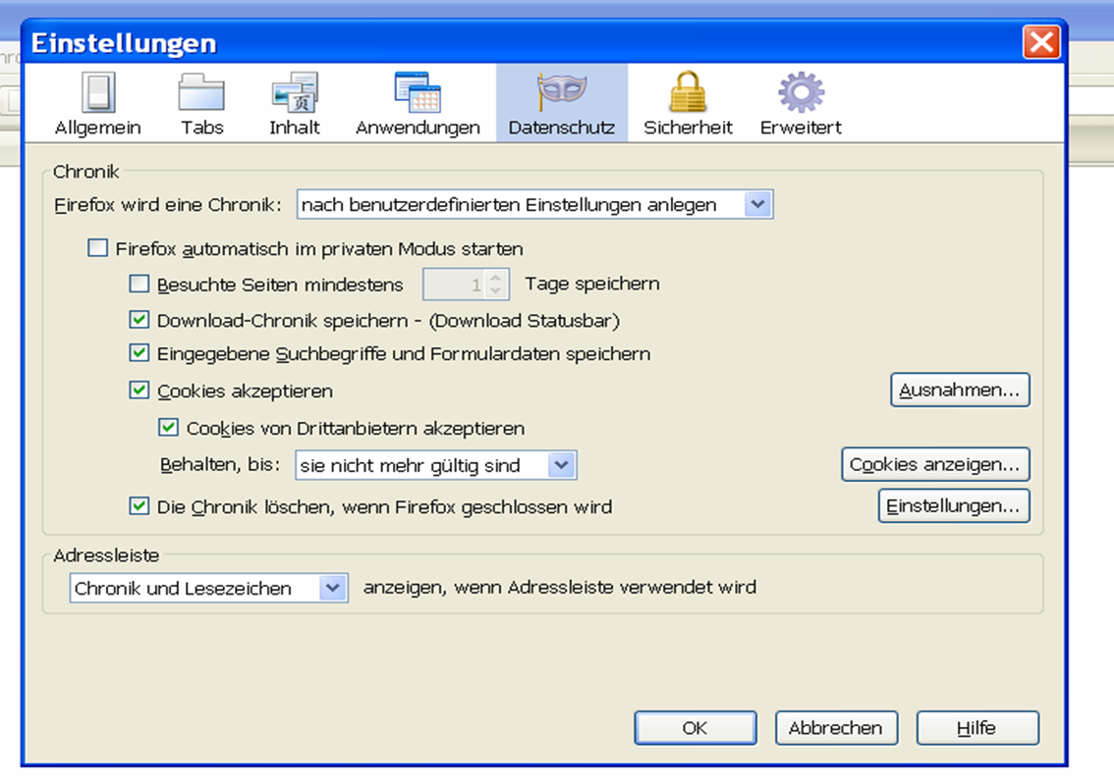Switch to the Anwendungen tab label
This screenshot has height=783, width=1114.
[x=418, y=128]
